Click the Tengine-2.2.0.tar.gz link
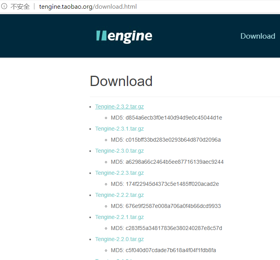This screenshot has width=280, height=260. click(x=119, y=239)
